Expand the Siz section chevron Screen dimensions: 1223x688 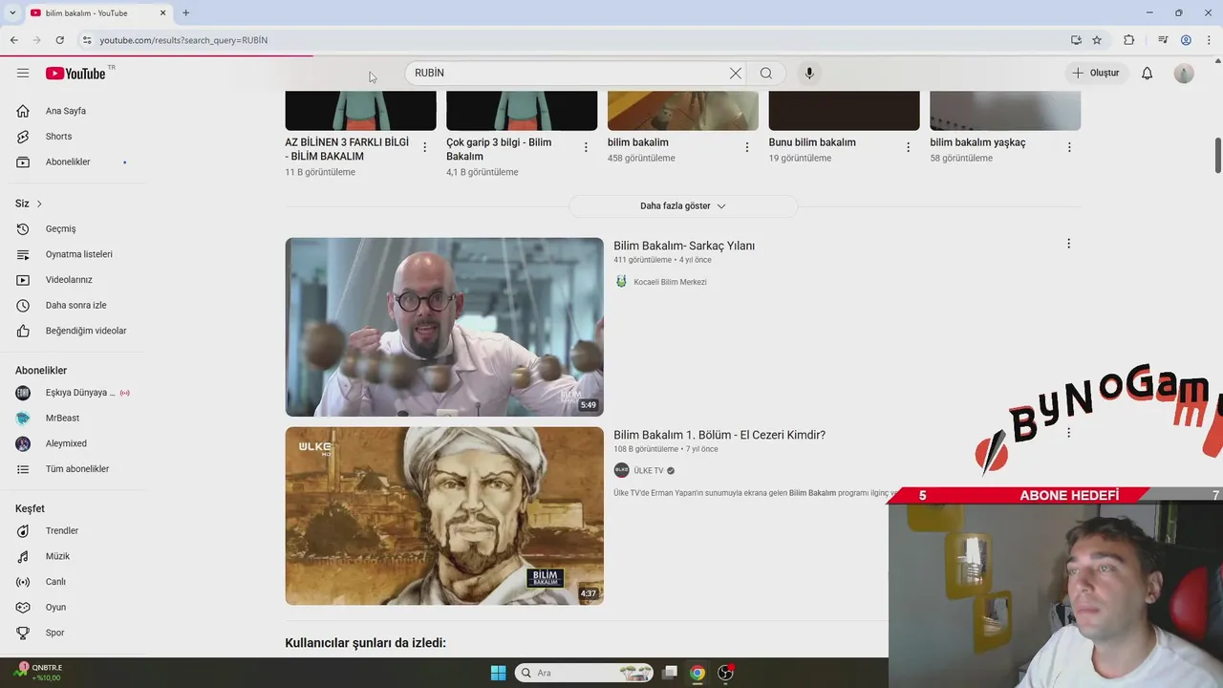coord(39,204)
